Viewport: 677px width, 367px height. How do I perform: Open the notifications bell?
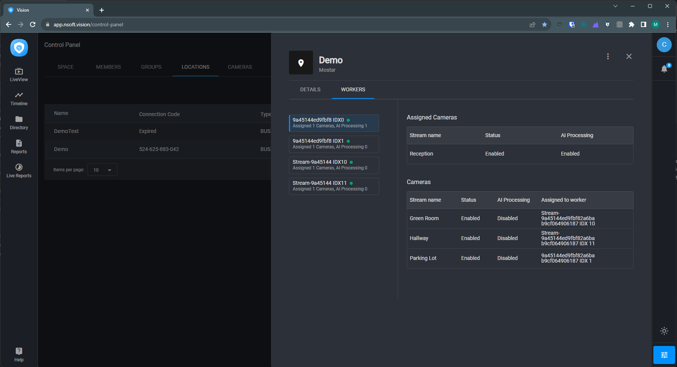(664, 69)
